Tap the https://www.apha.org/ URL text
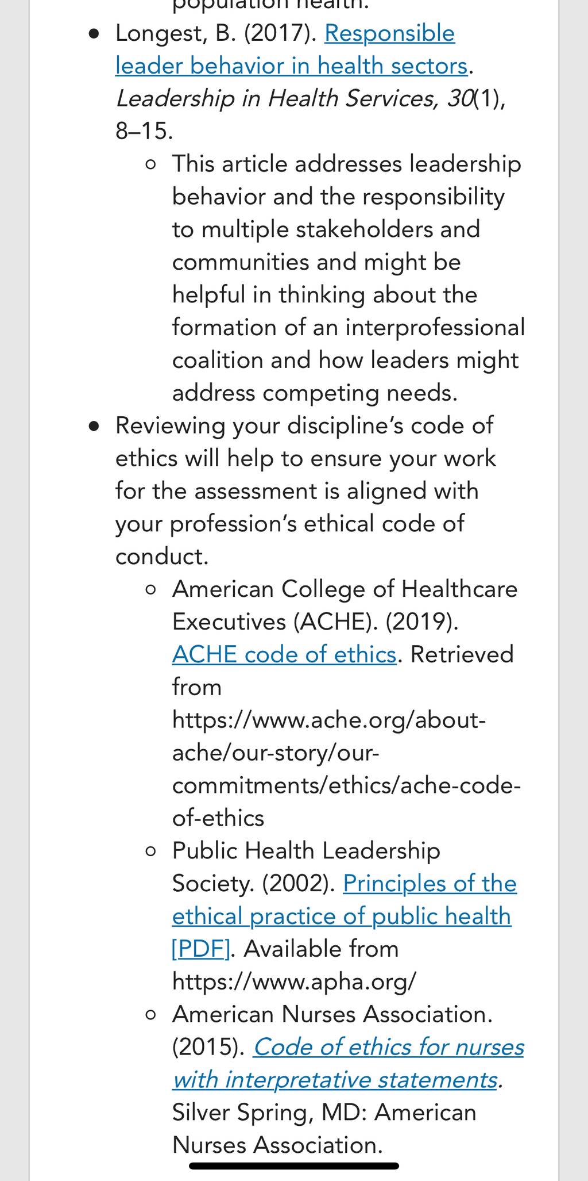The image size is (588, 1181). [x=294, y=981]
